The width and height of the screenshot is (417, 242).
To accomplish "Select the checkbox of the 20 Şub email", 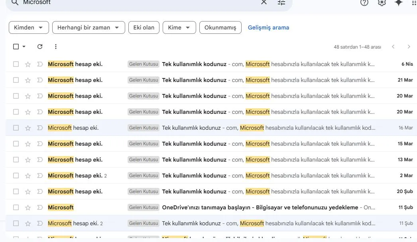I will [16, 191].
